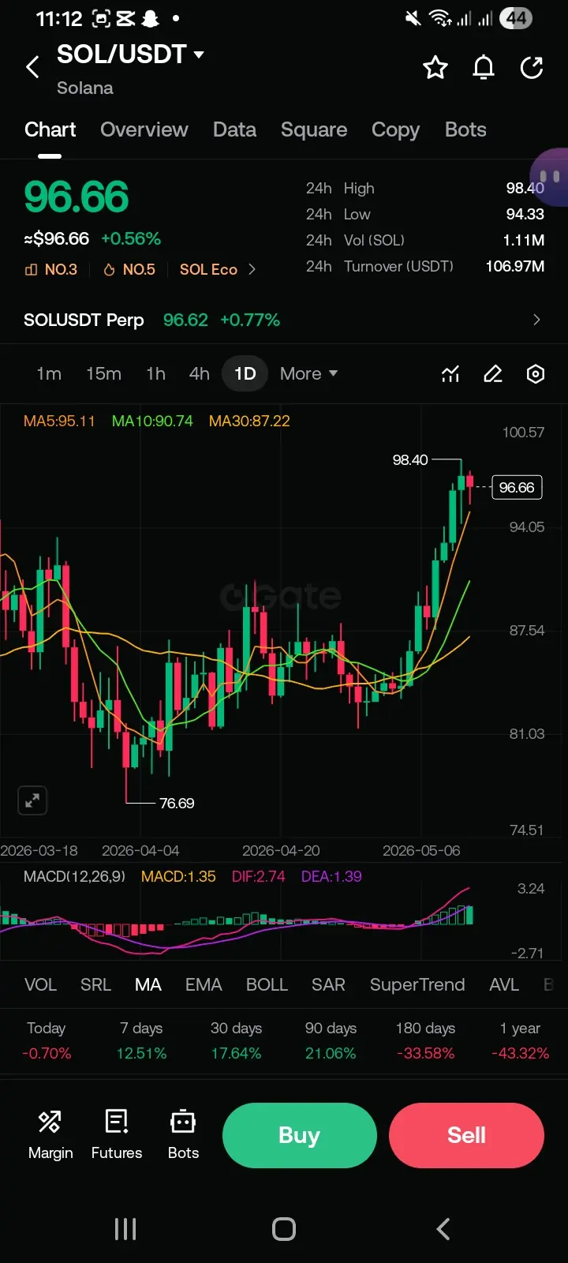Switch to the Chart tab
568x1263 pixels.
pos(50,129)
